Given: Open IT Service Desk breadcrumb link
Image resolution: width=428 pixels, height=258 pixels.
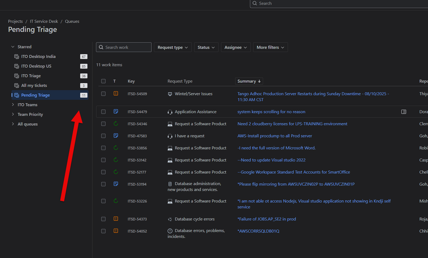Looking at the screenshot, I should point(44,21).
